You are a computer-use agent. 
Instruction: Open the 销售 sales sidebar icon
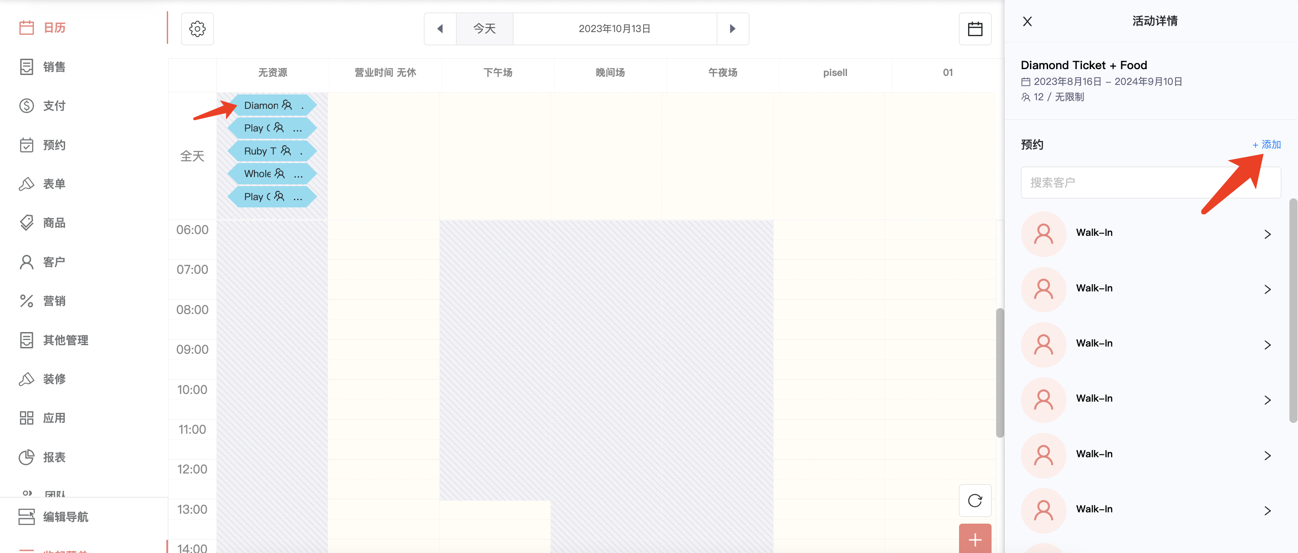tap(26, 67)
